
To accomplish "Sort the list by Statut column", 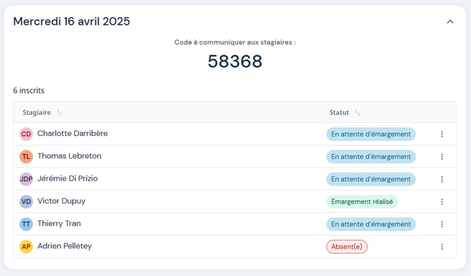I will (x=357, y=113).
